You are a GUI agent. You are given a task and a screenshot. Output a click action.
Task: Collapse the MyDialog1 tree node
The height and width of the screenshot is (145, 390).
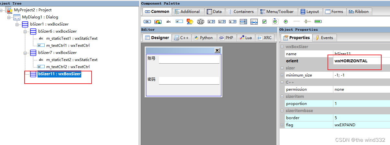click(x=9, y=17)
